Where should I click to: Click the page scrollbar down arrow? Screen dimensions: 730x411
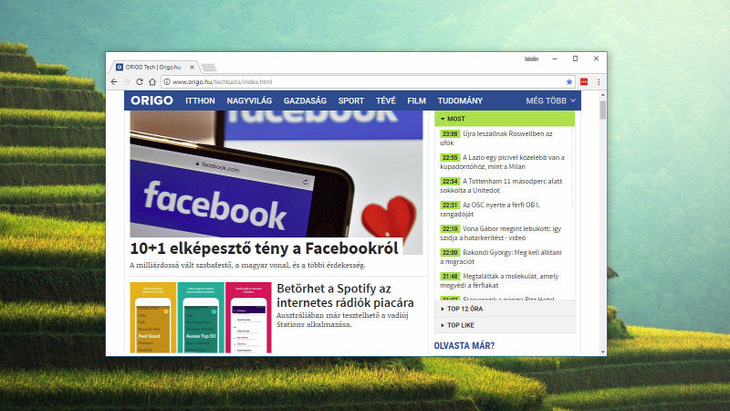602,352
